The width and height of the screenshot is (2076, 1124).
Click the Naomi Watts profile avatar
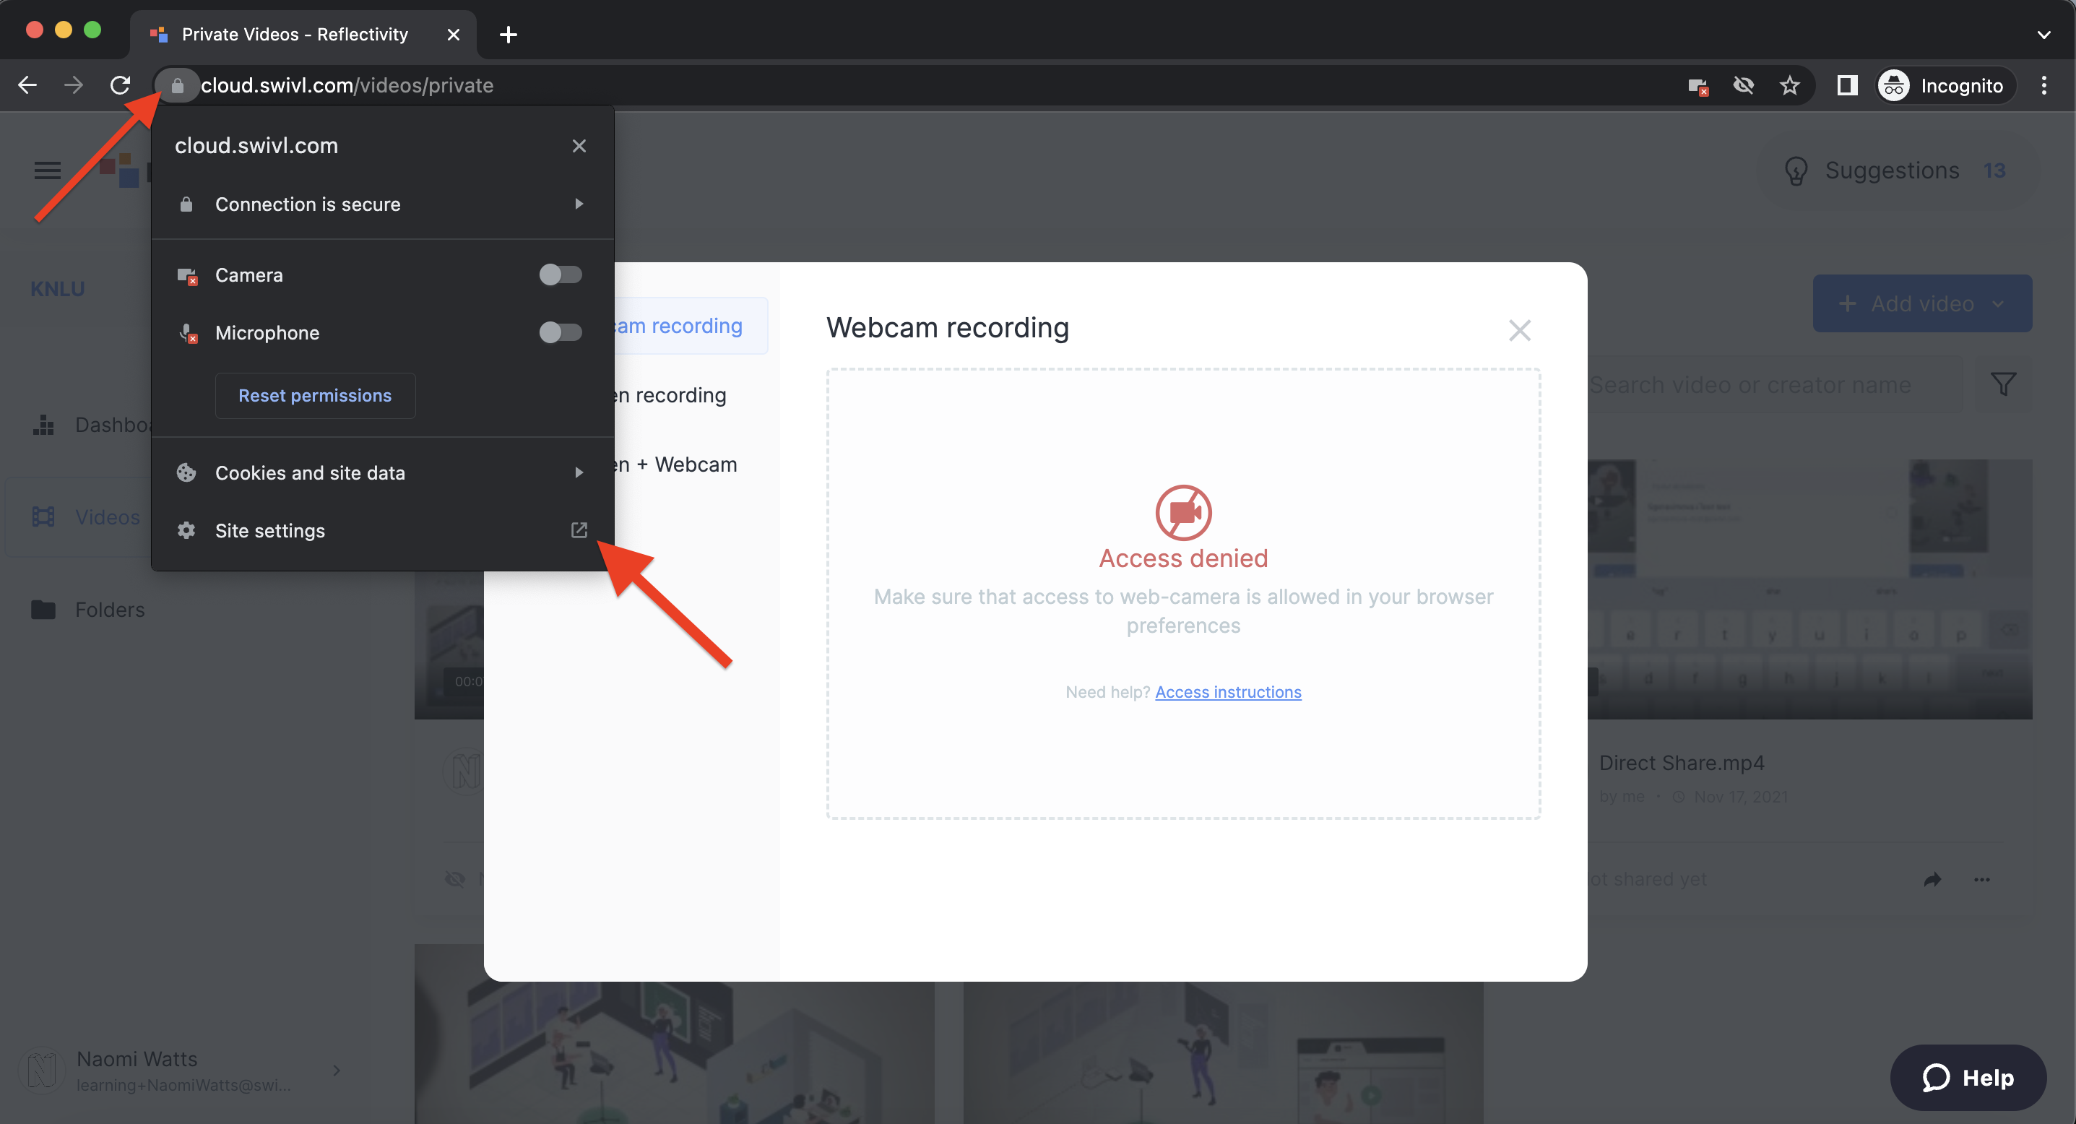click(42, 1070)
